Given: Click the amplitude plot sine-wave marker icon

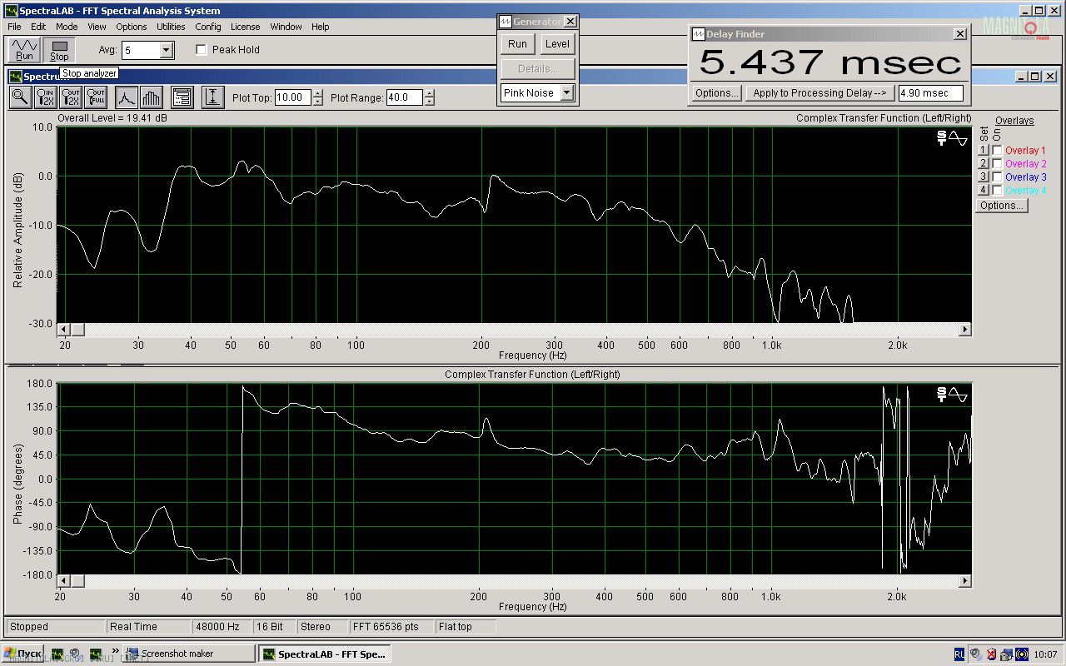Looking at the screenshot, I should 959,139.
